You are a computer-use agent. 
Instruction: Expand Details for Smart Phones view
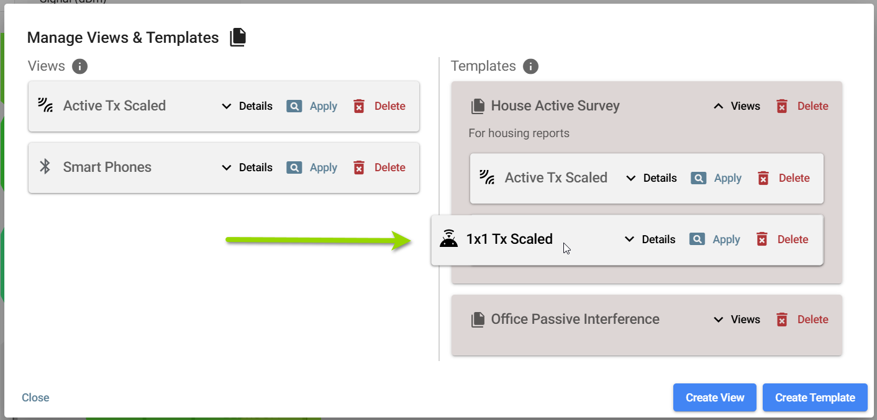[x=247, y=168]
